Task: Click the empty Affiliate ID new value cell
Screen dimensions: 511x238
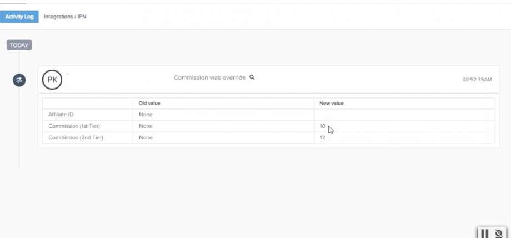Action: pos(404,115)
